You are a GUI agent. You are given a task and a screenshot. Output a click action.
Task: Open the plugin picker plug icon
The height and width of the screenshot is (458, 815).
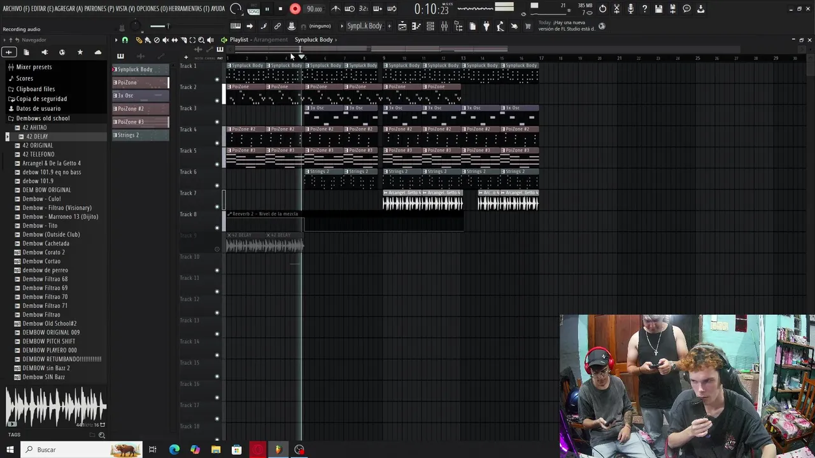click(486, 26)
